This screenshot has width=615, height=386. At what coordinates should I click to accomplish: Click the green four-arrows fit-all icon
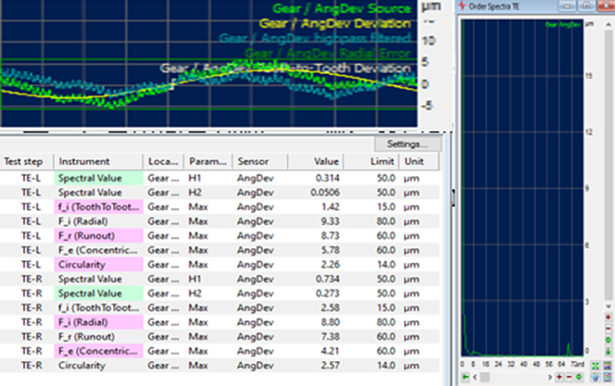(x=596, y=366)
